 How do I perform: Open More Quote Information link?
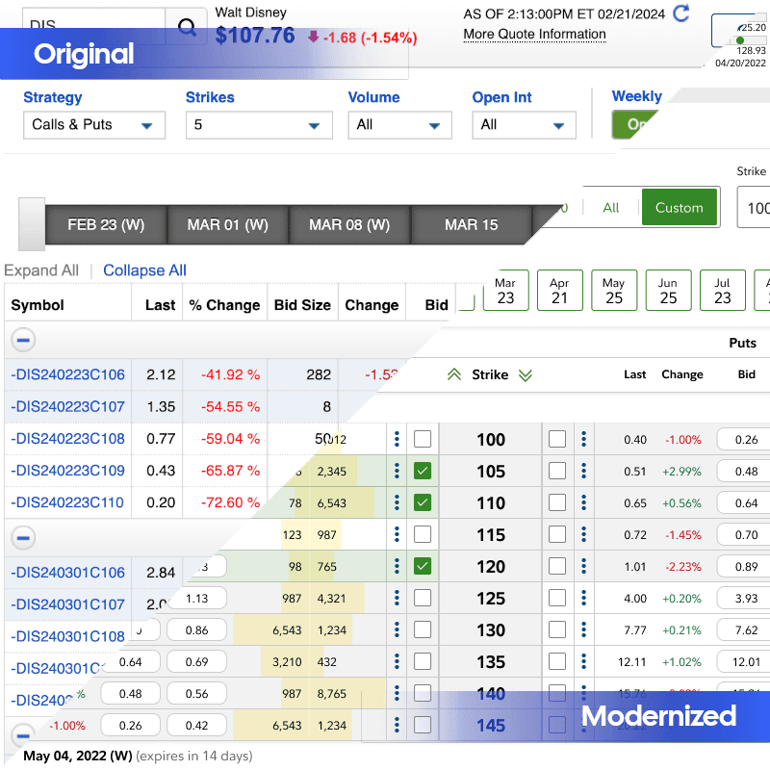click(534, 34)
